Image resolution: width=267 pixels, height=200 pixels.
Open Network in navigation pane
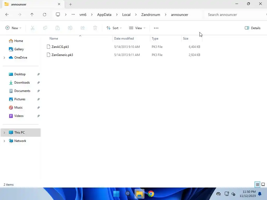click(x=20, y=141)
